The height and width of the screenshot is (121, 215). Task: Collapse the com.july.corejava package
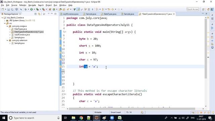[7, 26]
